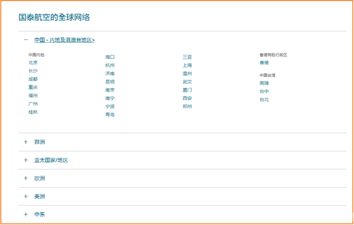Select the 杭州 destination
Screen dimensions: 354x225
[x=110, y=65]
